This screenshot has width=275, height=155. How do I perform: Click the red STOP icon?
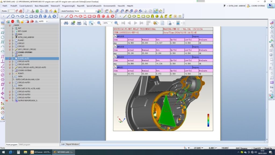(x=13, y=22)
